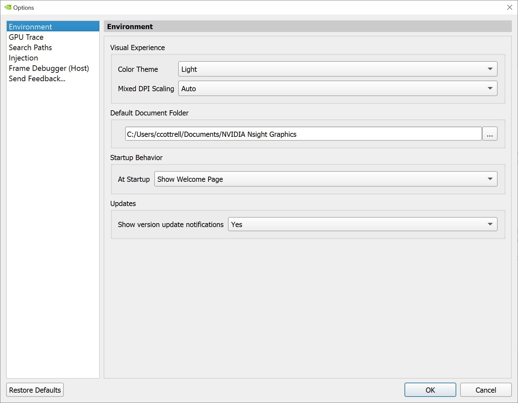
Task: Confirm settings with the OK button
Action: pos(430,390)
